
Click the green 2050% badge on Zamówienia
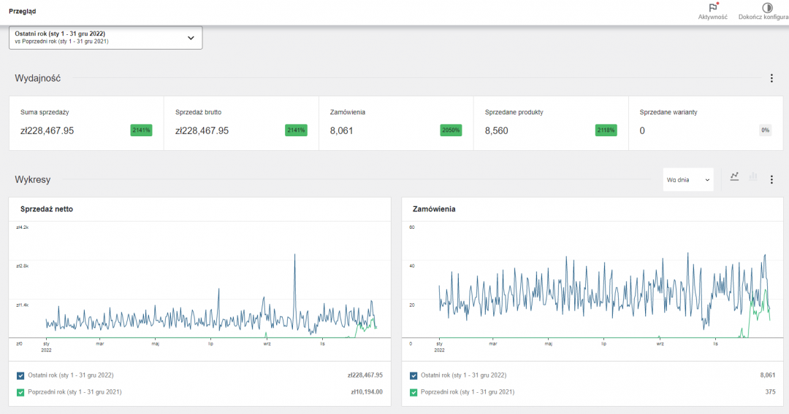coord(451,130)
